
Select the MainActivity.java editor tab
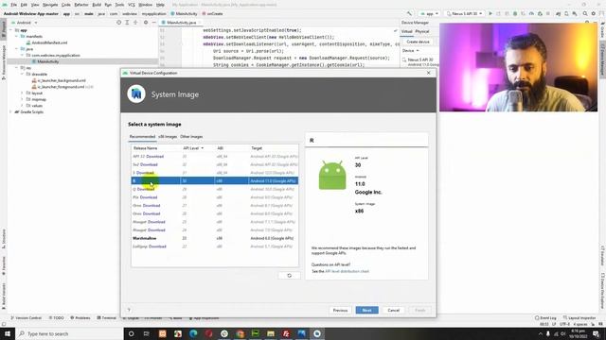181,23
